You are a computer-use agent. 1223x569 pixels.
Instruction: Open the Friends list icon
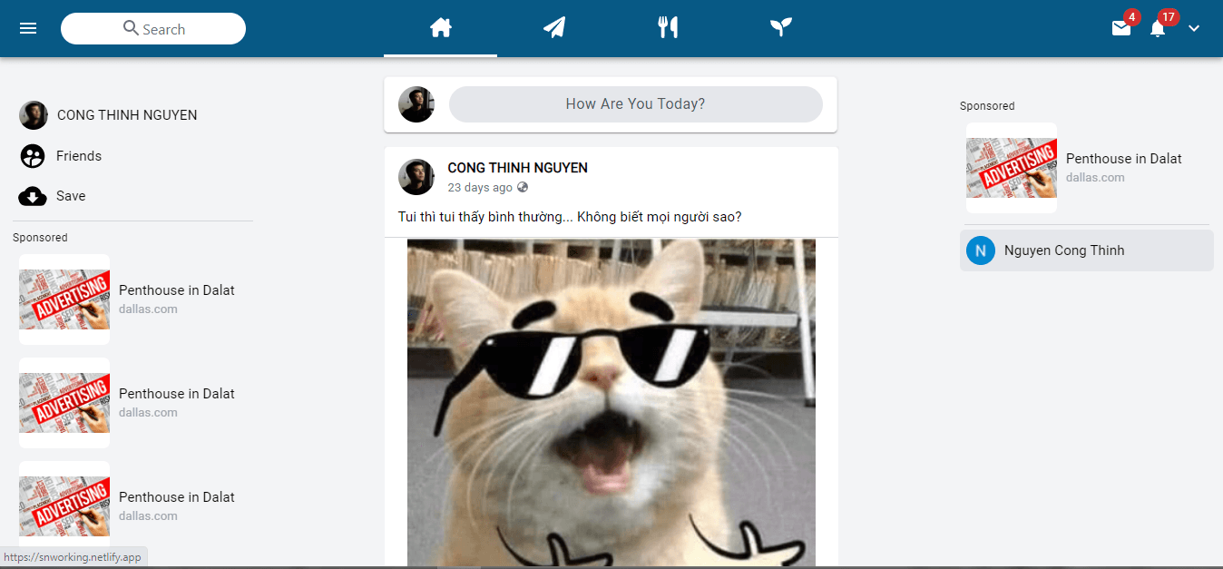[33, 155]
